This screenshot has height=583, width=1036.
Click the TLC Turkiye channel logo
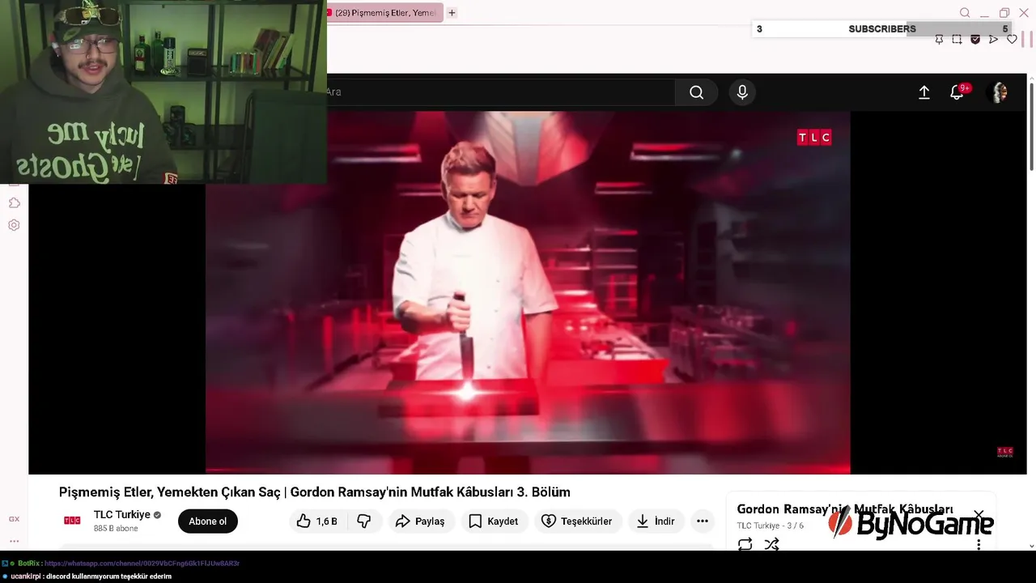pos(72,521)
